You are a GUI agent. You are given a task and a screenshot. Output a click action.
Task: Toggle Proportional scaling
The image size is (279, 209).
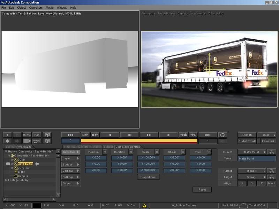148,177
